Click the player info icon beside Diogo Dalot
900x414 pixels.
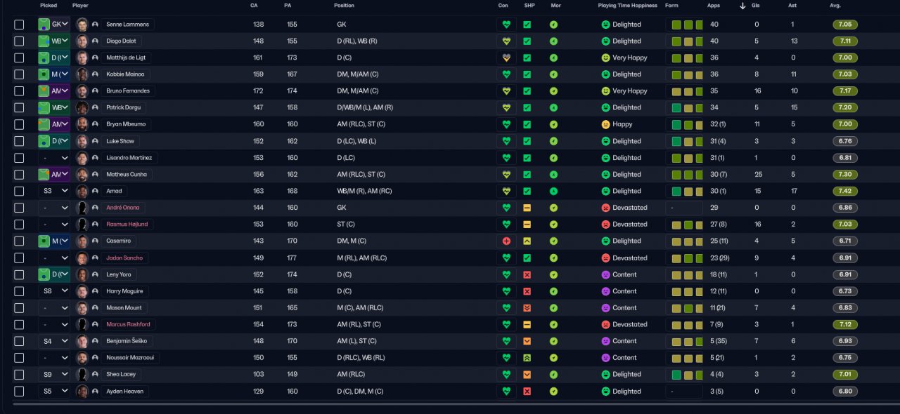click(x=95, y=41)
